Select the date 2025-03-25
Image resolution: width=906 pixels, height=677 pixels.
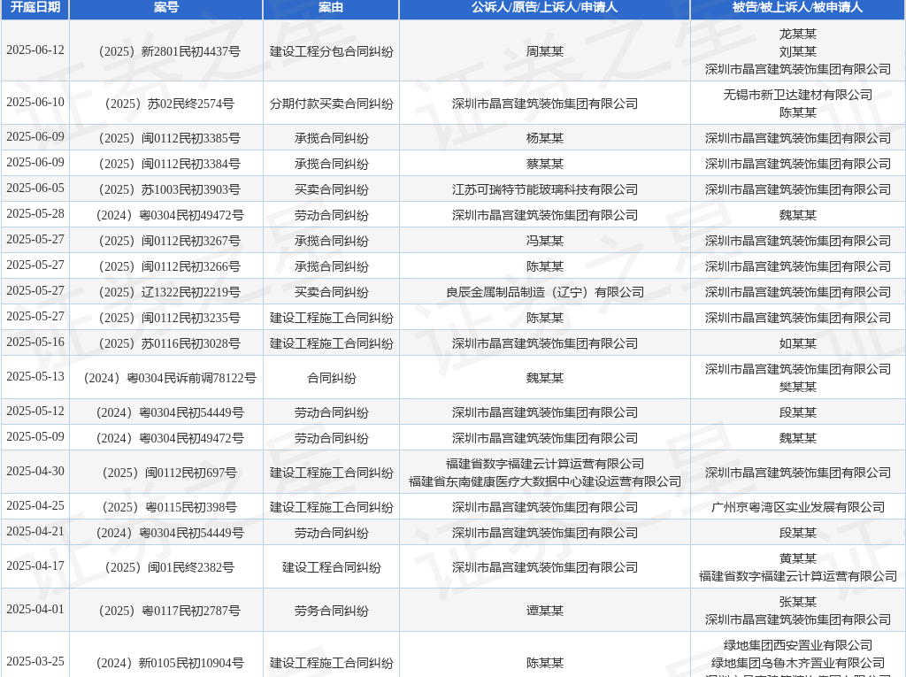(x=35, y=661)
